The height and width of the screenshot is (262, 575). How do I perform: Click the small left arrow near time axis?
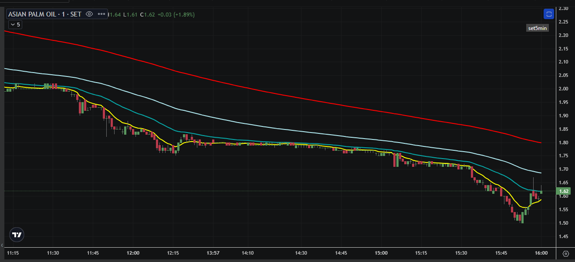(x=2, y=246)
